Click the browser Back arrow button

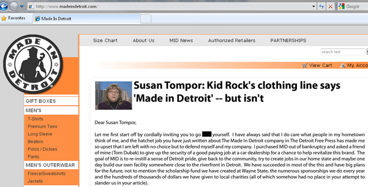3,6
